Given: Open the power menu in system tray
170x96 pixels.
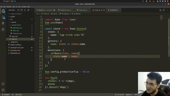Looking at the screenshot, I should (168, 1).
